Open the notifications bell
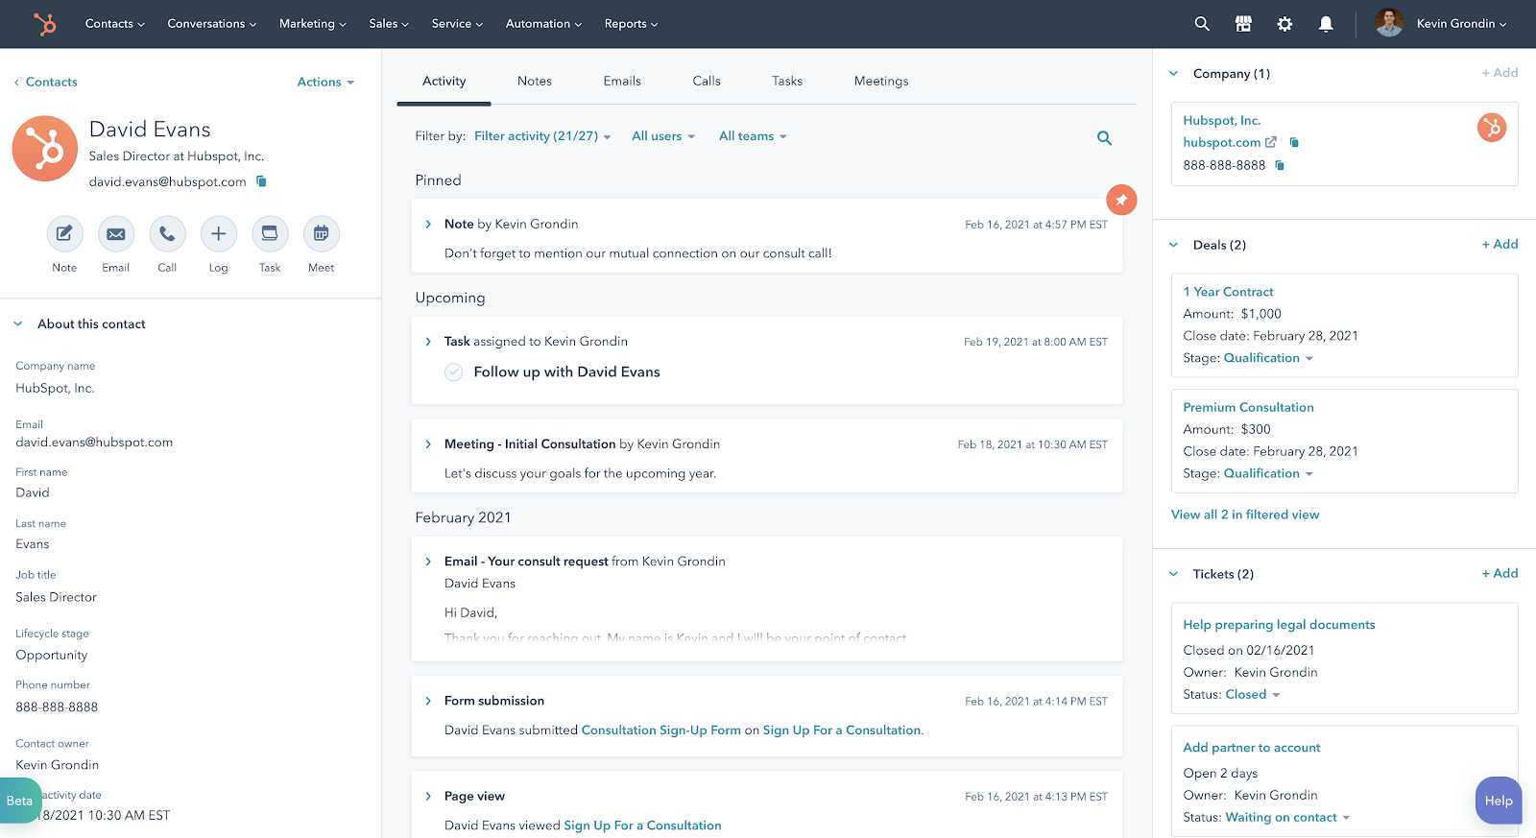This screenshot has height=838, width=1536. 1326,24
